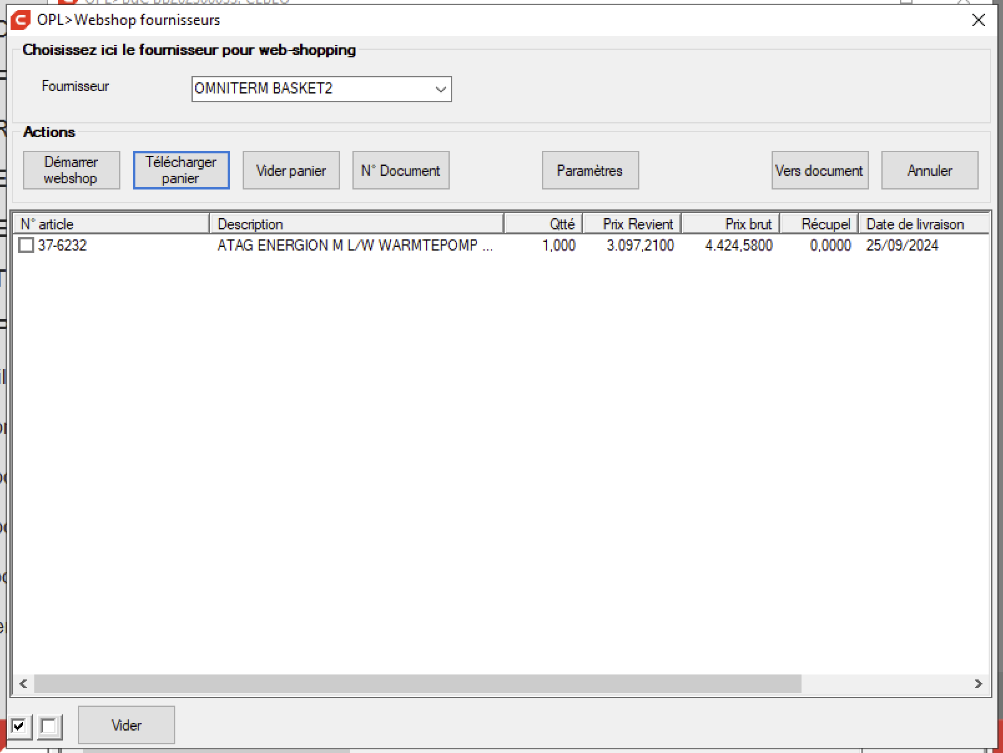Click the cost price 3.097,2100

pos(640,245)
